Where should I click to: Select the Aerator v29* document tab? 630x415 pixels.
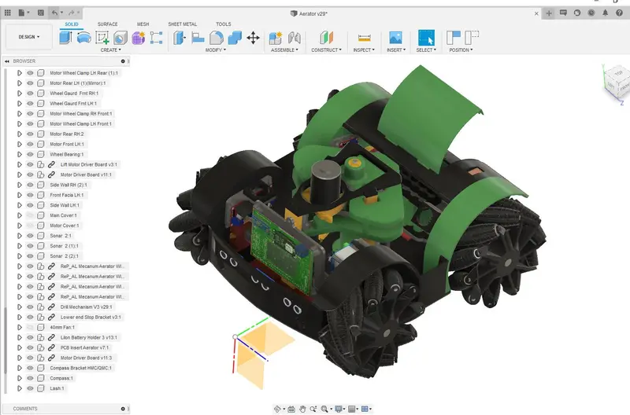309,13
